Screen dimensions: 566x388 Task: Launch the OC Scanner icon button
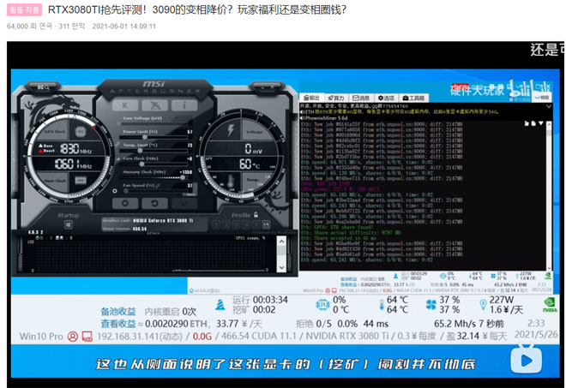click(155, 105)
